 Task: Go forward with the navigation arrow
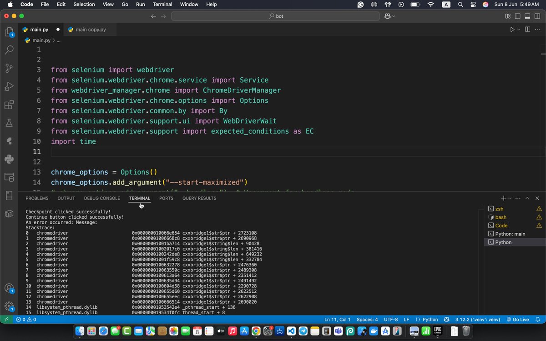point(164,16)
